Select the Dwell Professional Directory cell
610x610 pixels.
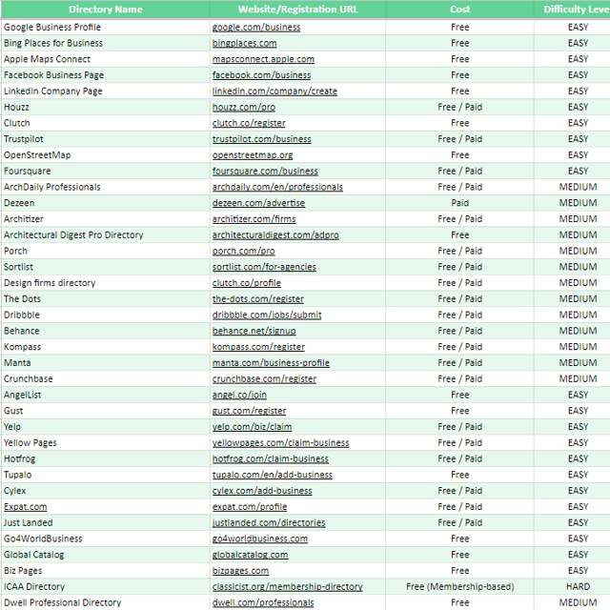106,602
